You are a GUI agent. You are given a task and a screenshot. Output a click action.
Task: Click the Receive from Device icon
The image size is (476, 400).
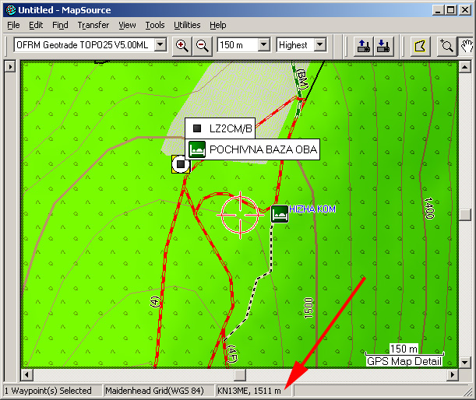click(x=384, y=46)
